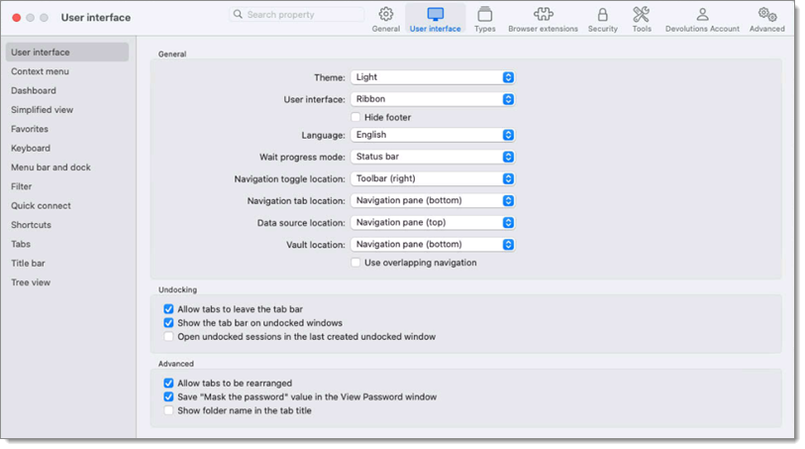Open the User interface Ribbon dropdown

433,99
